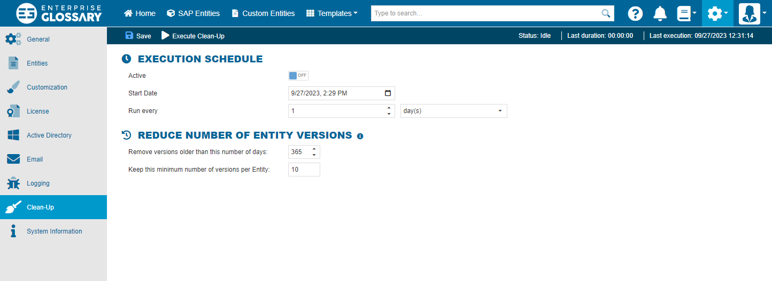
Task: Click the minimum versions per Entity field
Action: click(x=304, y=170)
